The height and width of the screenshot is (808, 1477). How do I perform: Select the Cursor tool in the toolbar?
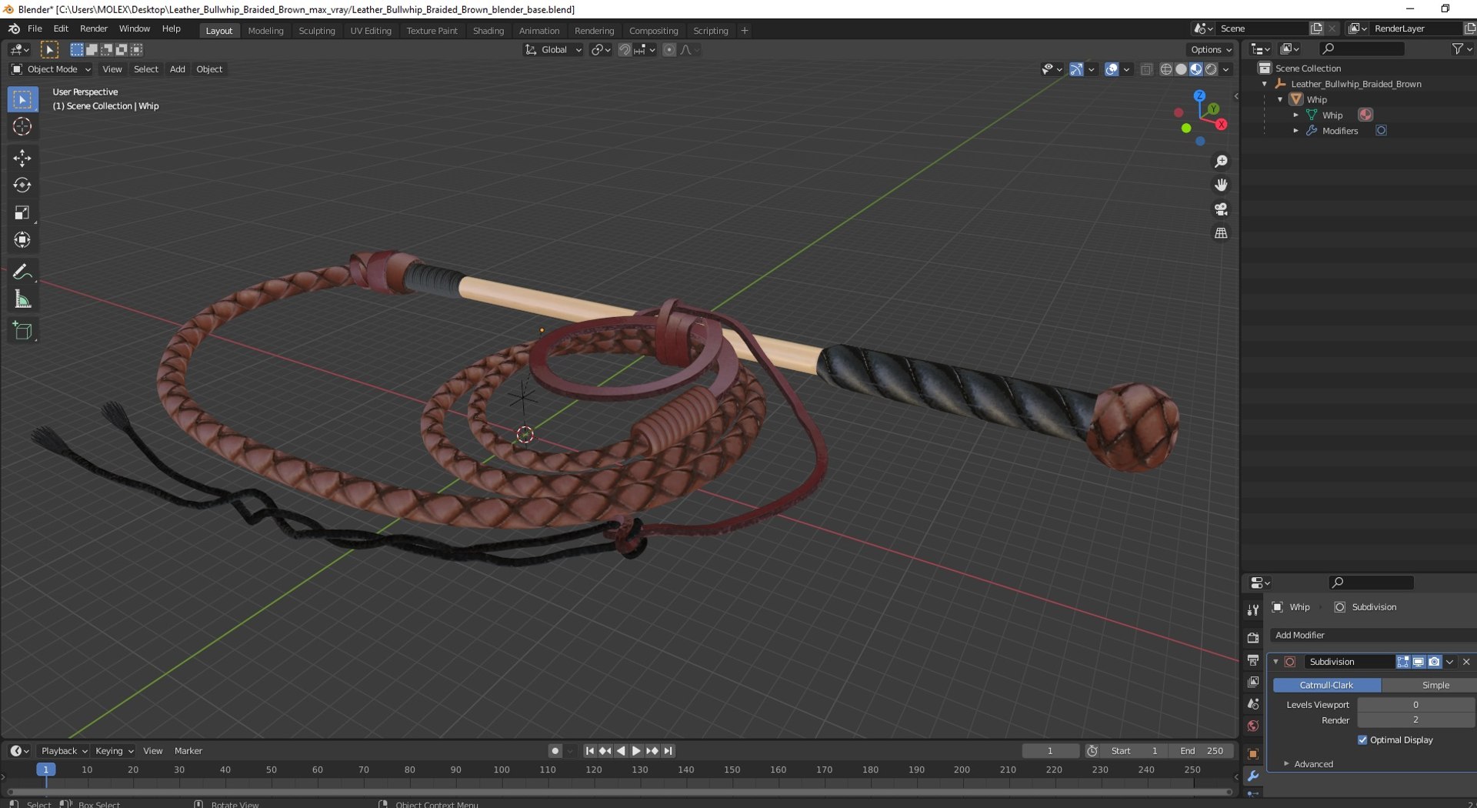click(22, 127)
